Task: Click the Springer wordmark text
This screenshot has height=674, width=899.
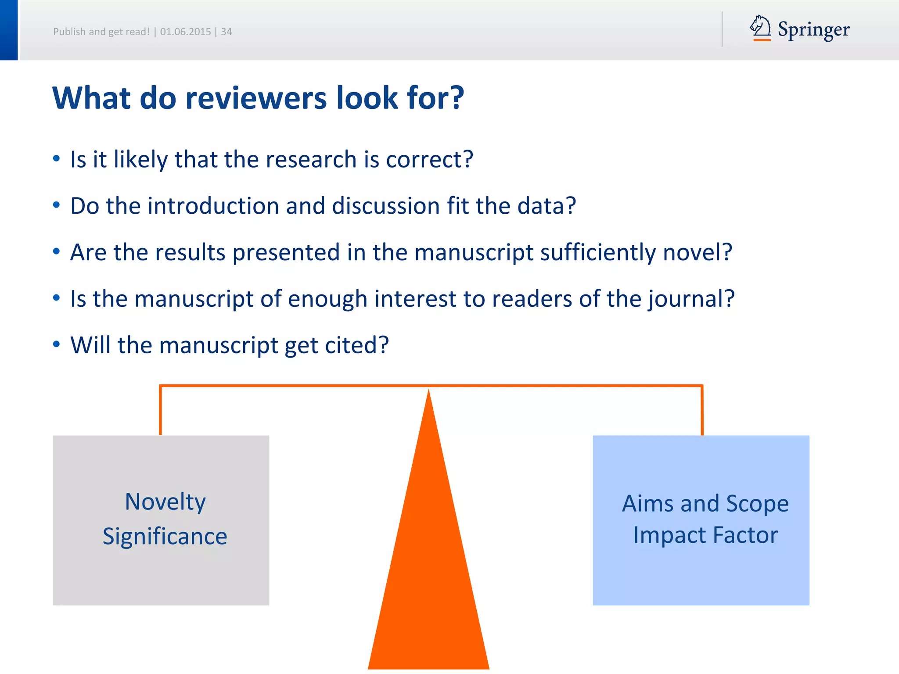Action: point(814,30)
